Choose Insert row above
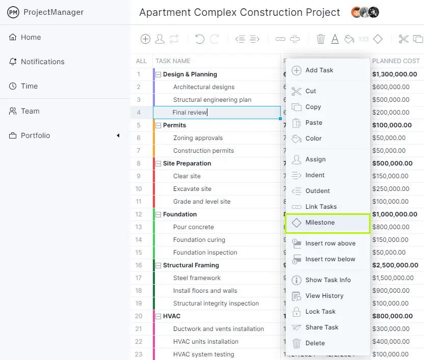The width and height of the screenshot is (424, 360). click(328, 243)
